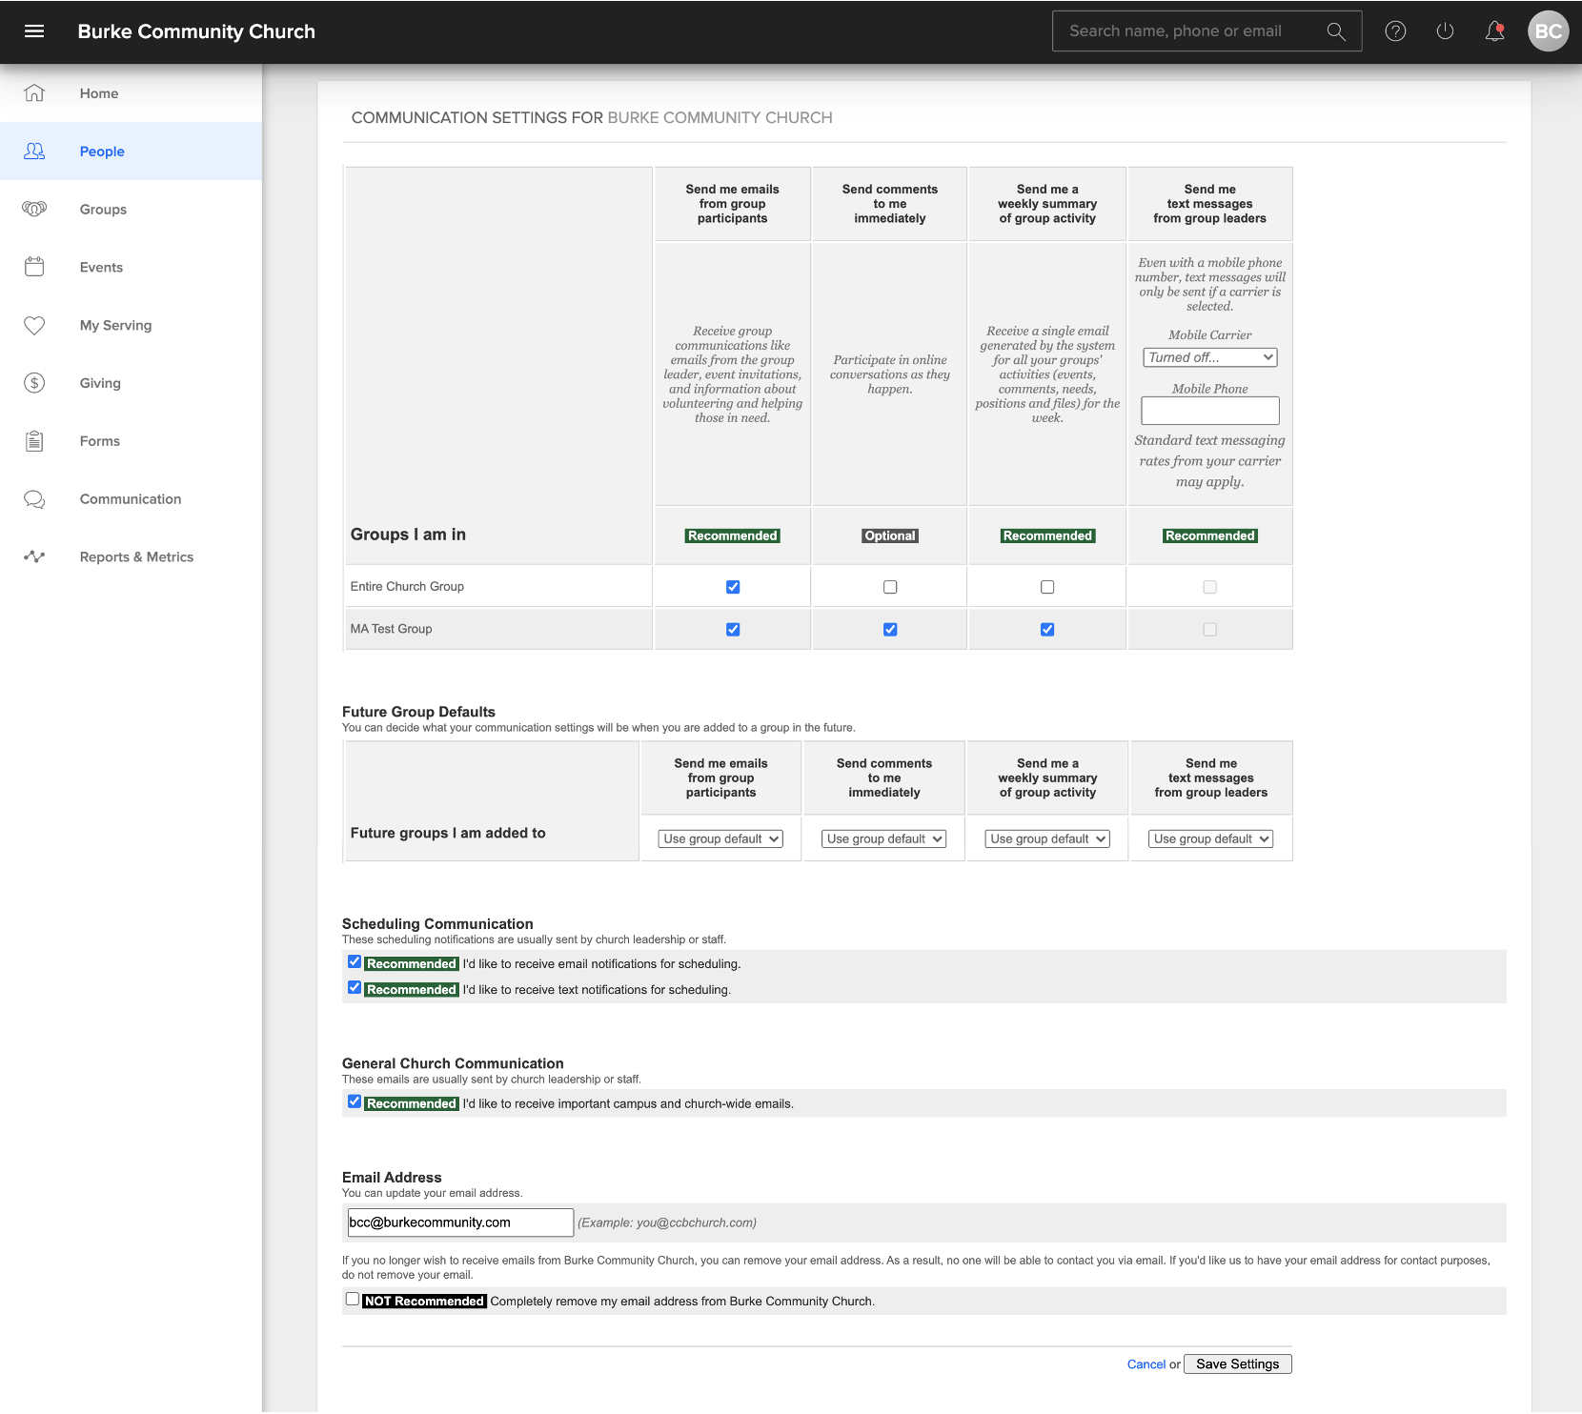This screenshot has height=1414, width=1582.
Task: Click the 'Scheduling Communication' heading
Action: pyautogui.click(x=437, y=924)
